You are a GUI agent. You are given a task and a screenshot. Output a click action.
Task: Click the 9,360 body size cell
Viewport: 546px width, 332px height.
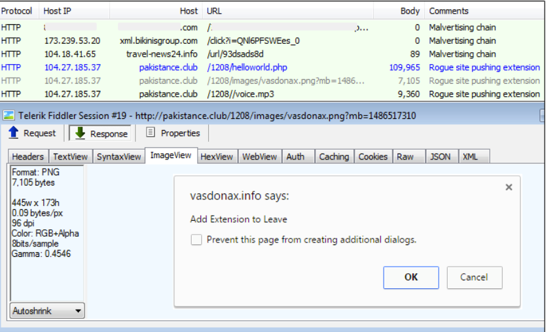point(409,94)
